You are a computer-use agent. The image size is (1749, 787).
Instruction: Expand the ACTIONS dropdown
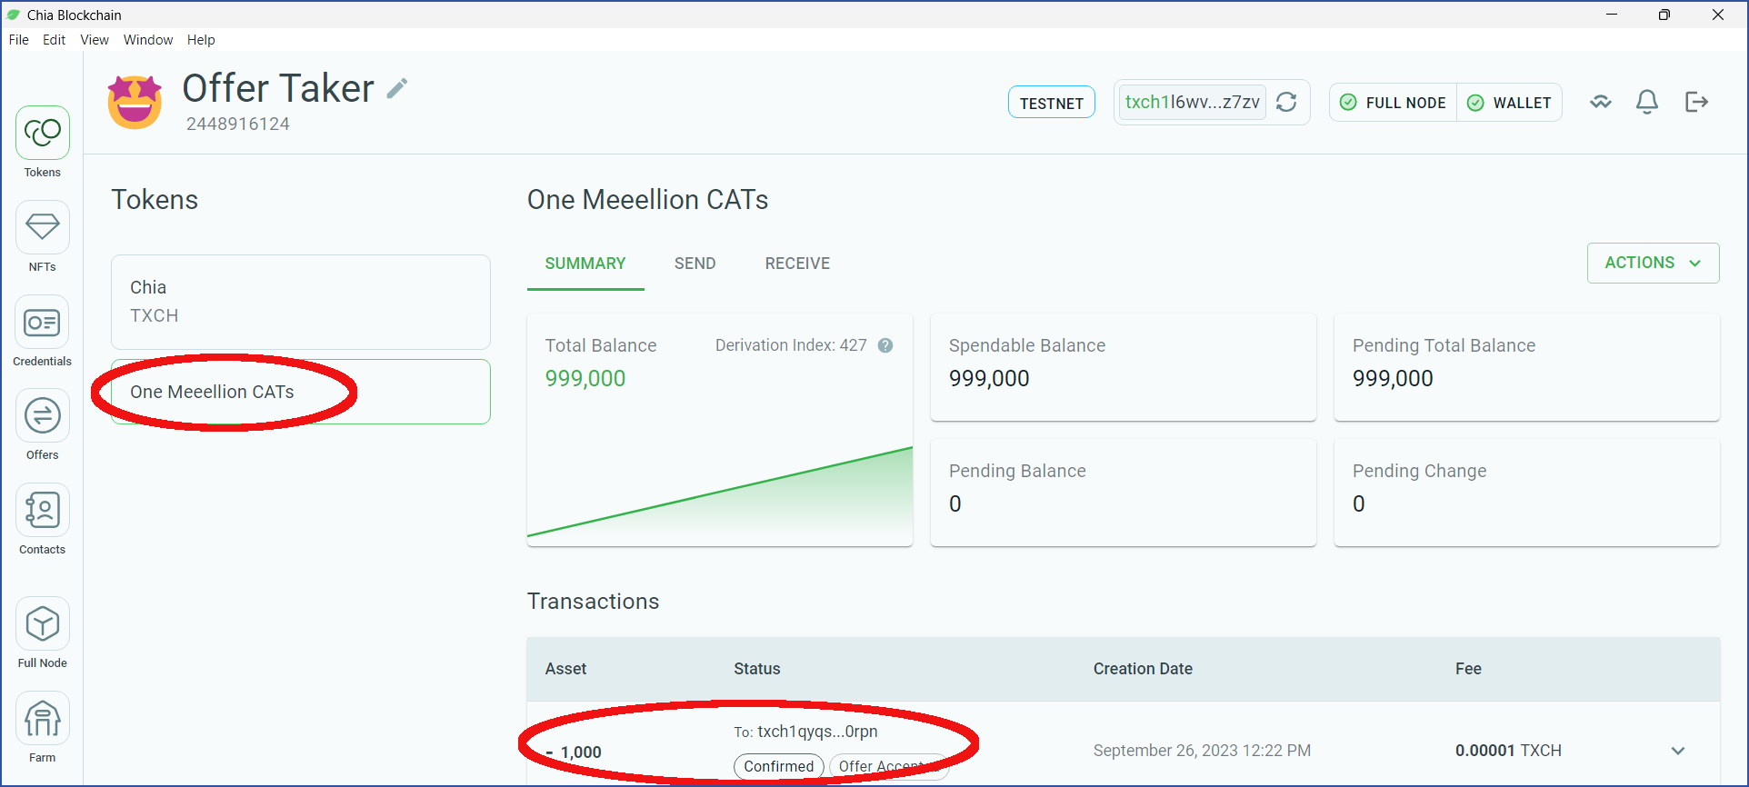pos(1653,263)
